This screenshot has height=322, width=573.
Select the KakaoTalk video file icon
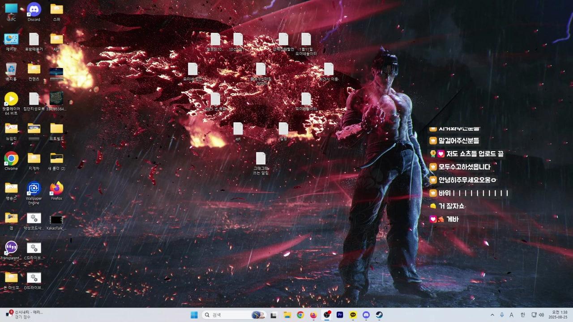pyautogui.click(x=56, y=221)
